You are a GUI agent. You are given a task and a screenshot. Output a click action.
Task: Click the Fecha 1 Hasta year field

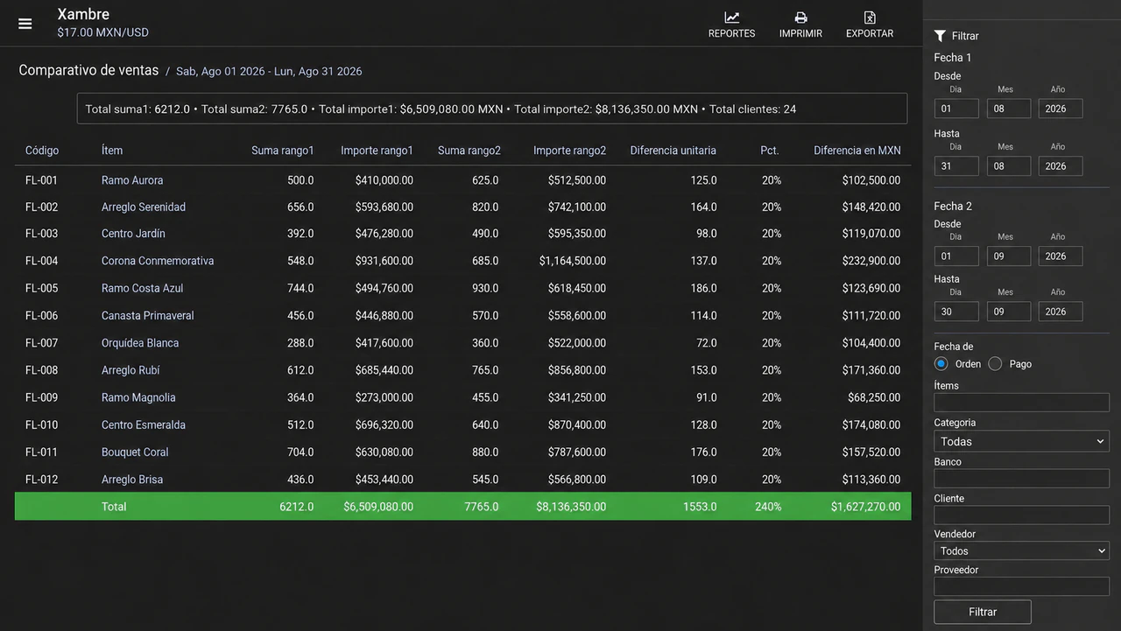pos(1061,166)
